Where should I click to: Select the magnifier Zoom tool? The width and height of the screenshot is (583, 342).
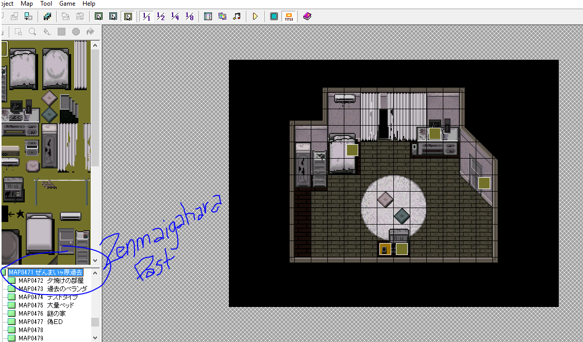pos(32,32)
